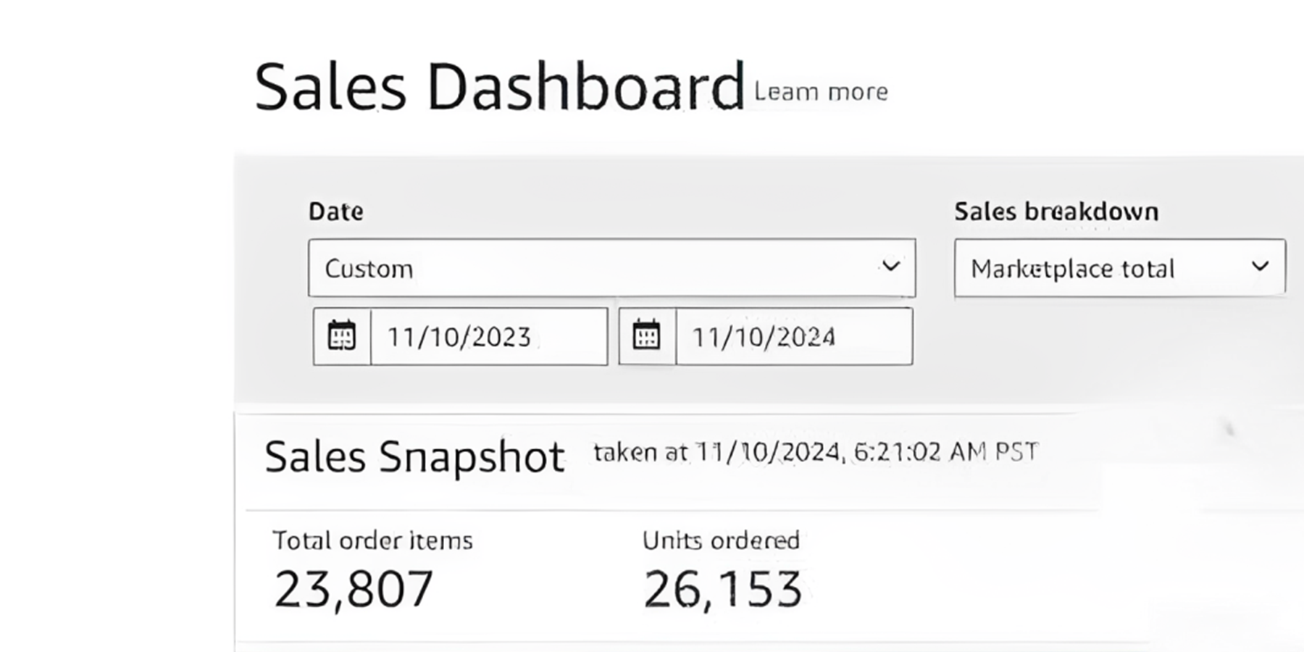
Task: Focus the 11/10/2024 end date field
Action: pyautogui.click(x=793, y=337)
